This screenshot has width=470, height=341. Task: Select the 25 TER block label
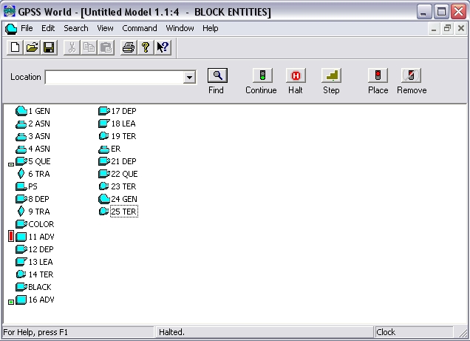tap(124, 212)
